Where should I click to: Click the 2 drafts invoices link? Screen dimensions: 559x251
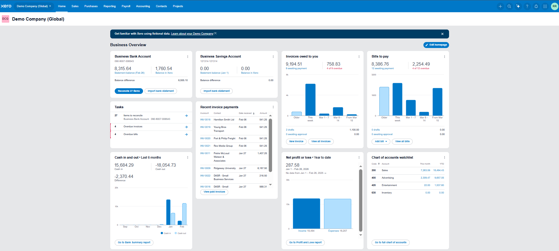coord(290,130)
